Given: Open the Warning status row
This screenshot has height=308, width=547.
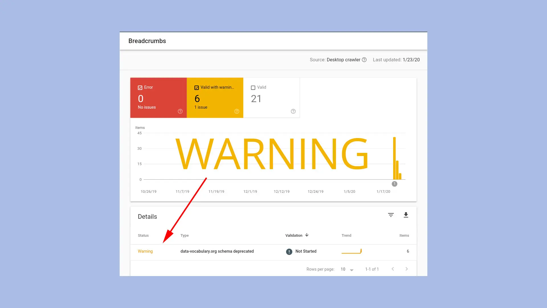Looking at the screenshot, I should [x=145, y=251].
